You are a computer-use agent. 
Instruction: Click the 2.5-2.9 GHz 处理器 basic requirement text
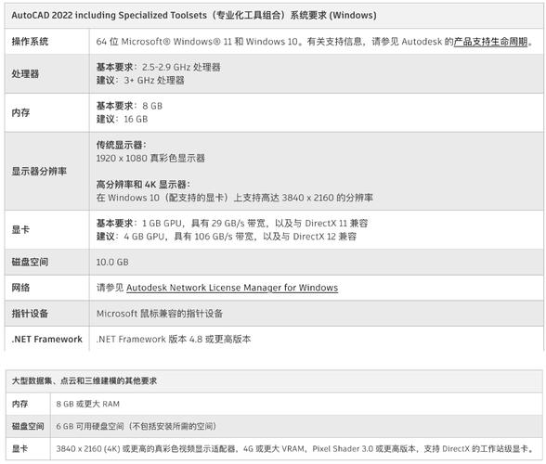(159, 67)
